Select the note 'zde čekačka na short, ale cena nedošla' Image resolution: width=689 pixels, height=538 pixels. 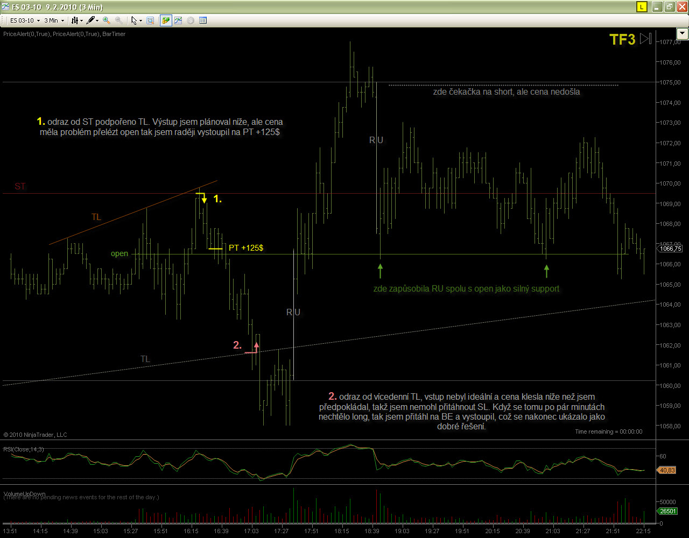tap(507, 92)
